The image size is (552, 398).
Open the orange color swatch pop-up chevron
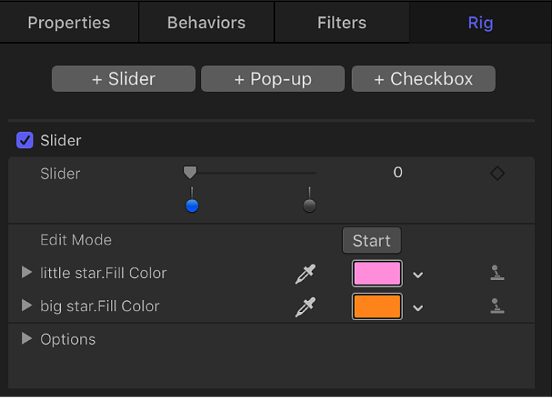pyautogui.click(x=418, y=308)
